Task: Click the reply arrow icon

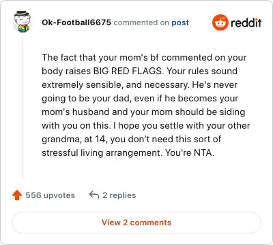Action: point(94,195)
